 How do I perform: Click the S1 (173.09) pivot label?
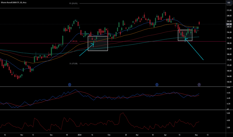coord(73,64)
